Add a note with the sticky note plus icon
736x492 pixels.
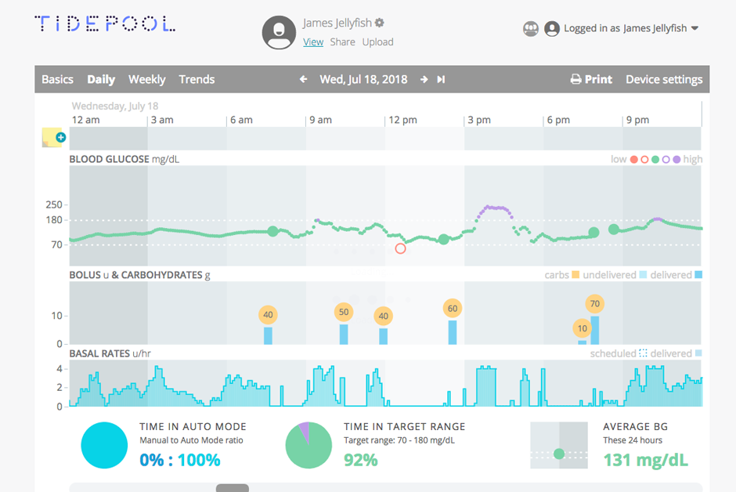pyautogui.click(x=55, y=136)
